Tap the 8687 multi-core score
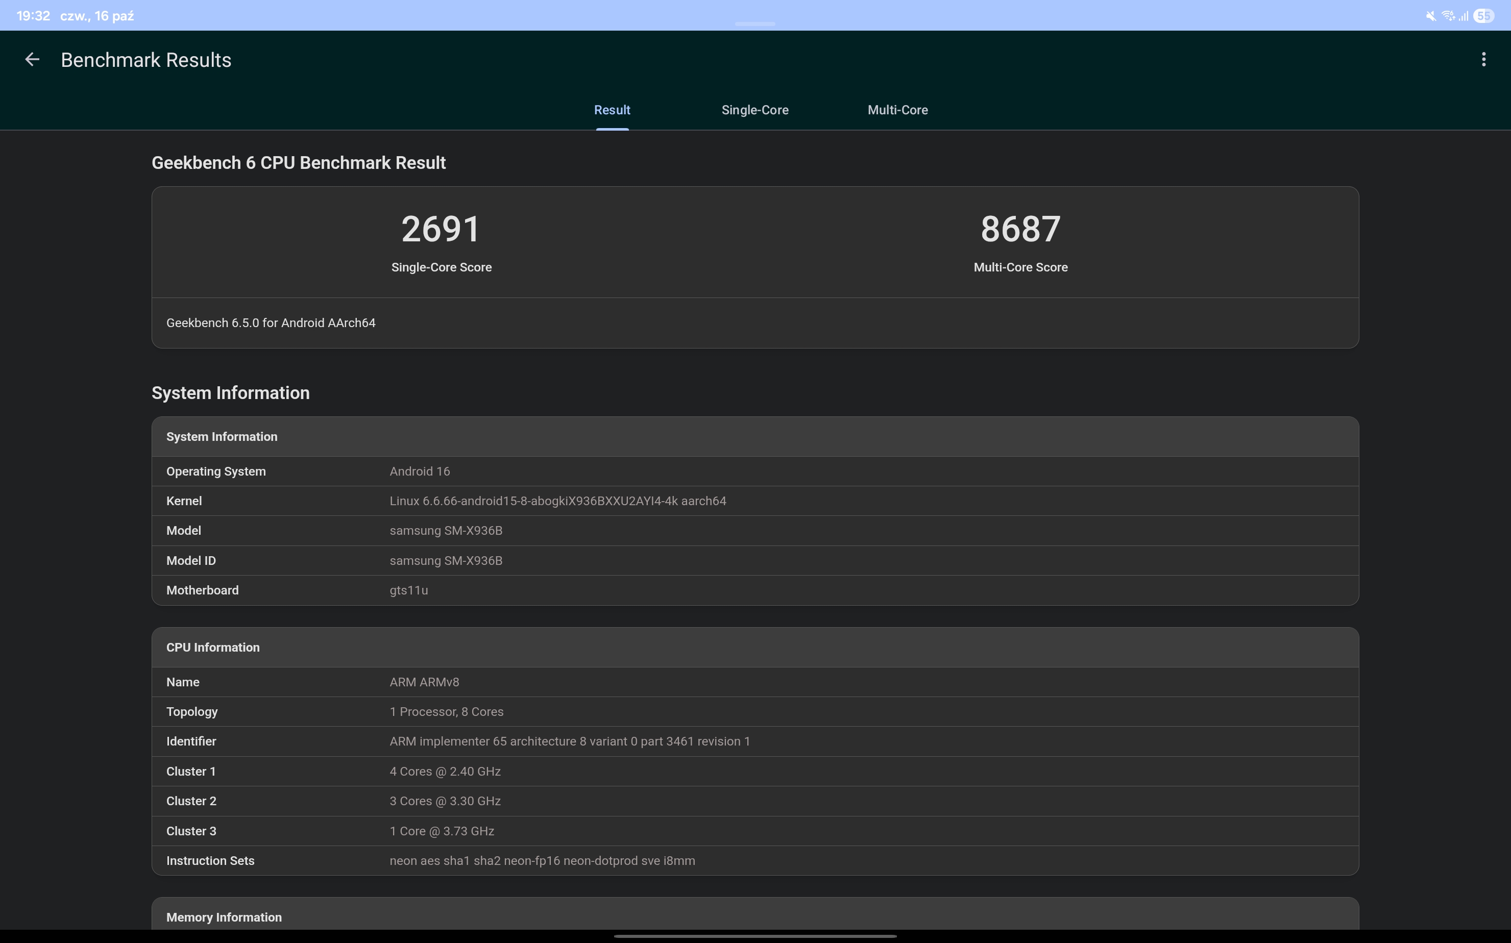The image size is (1511, 943). (x=1020, y=229)
